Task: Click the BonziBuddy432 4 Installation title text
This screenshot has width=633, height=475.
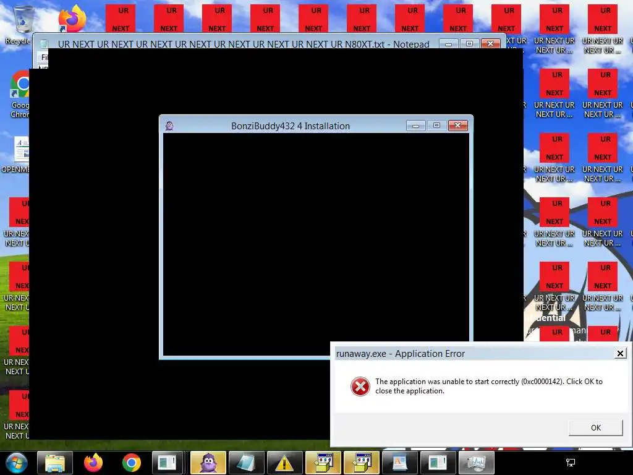Action: coord(291,126)
